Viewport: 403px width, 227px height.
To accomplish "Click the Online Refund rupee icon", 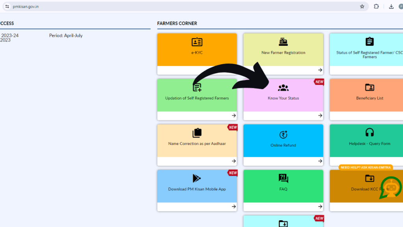I will point(283,135).
